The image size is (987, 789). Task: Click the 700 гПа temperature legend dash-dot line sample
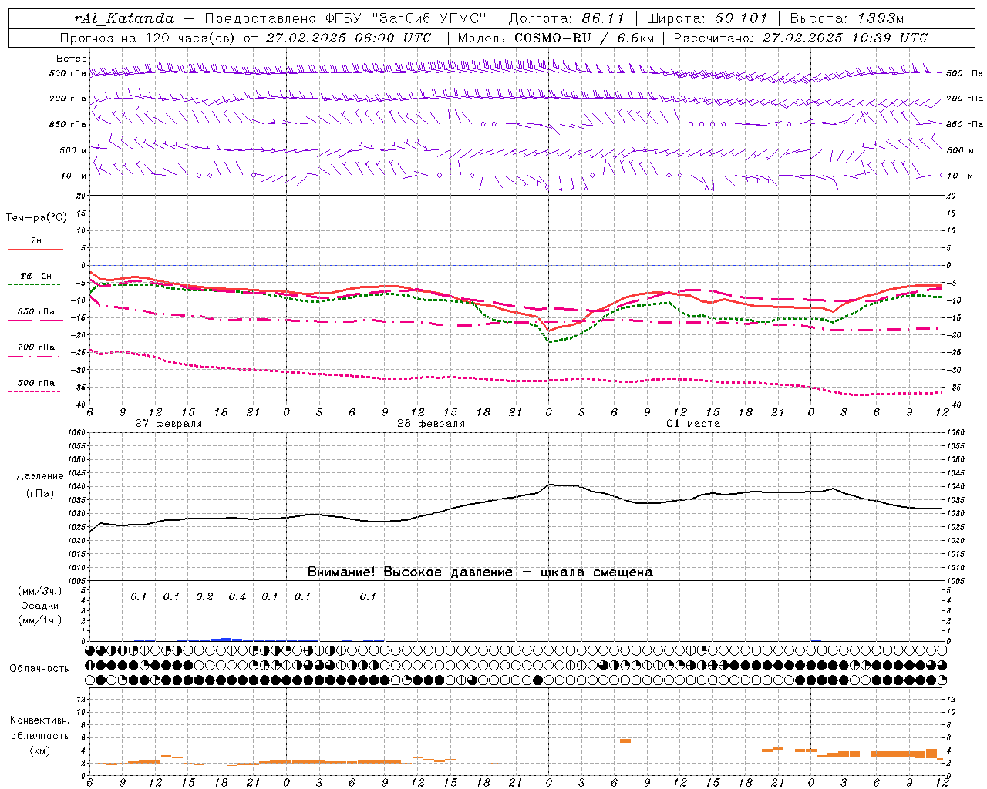(35, 356)
